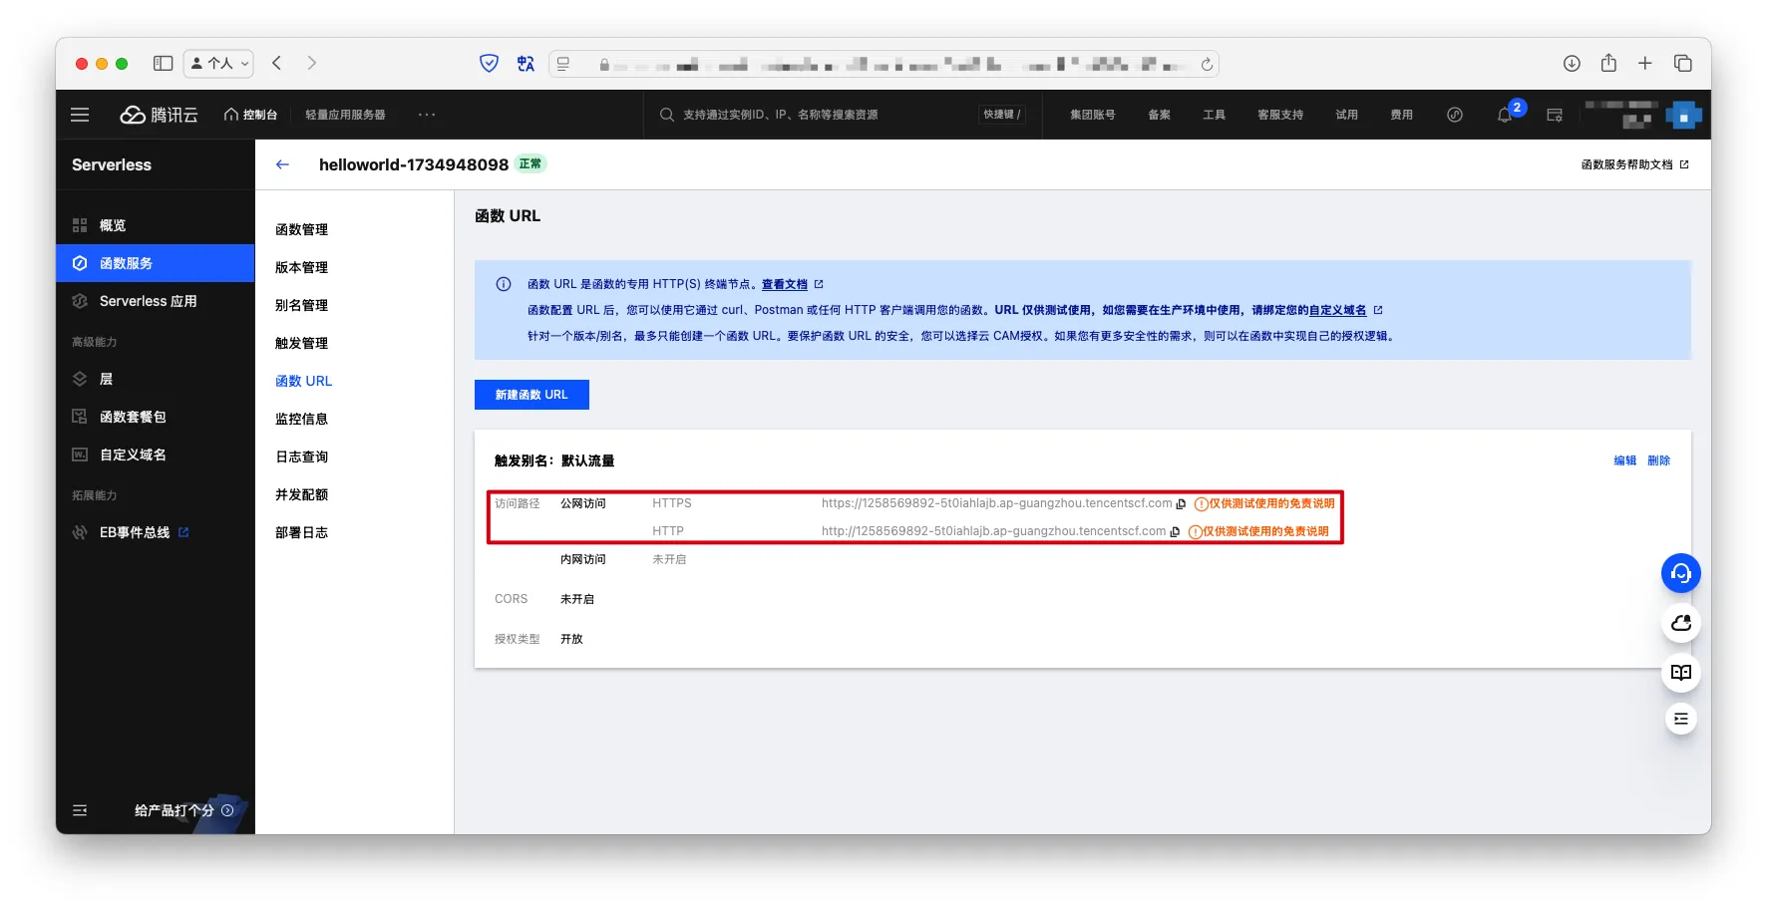Select 触发管理 in the function menu
The width and height of the screenshot is (1767, 908).
coord(301,343)
